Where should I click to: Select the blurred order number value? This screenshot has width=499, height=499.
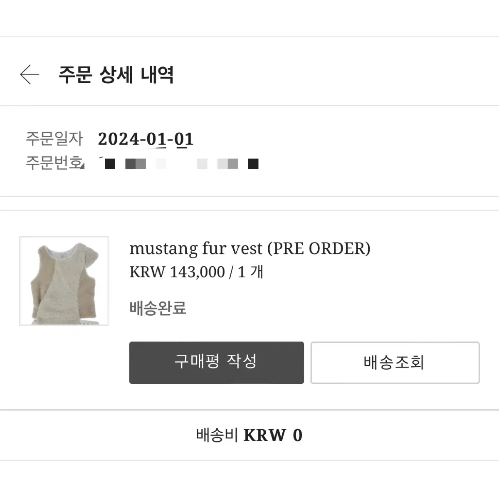pyautogui.click(x=179, y=163)
